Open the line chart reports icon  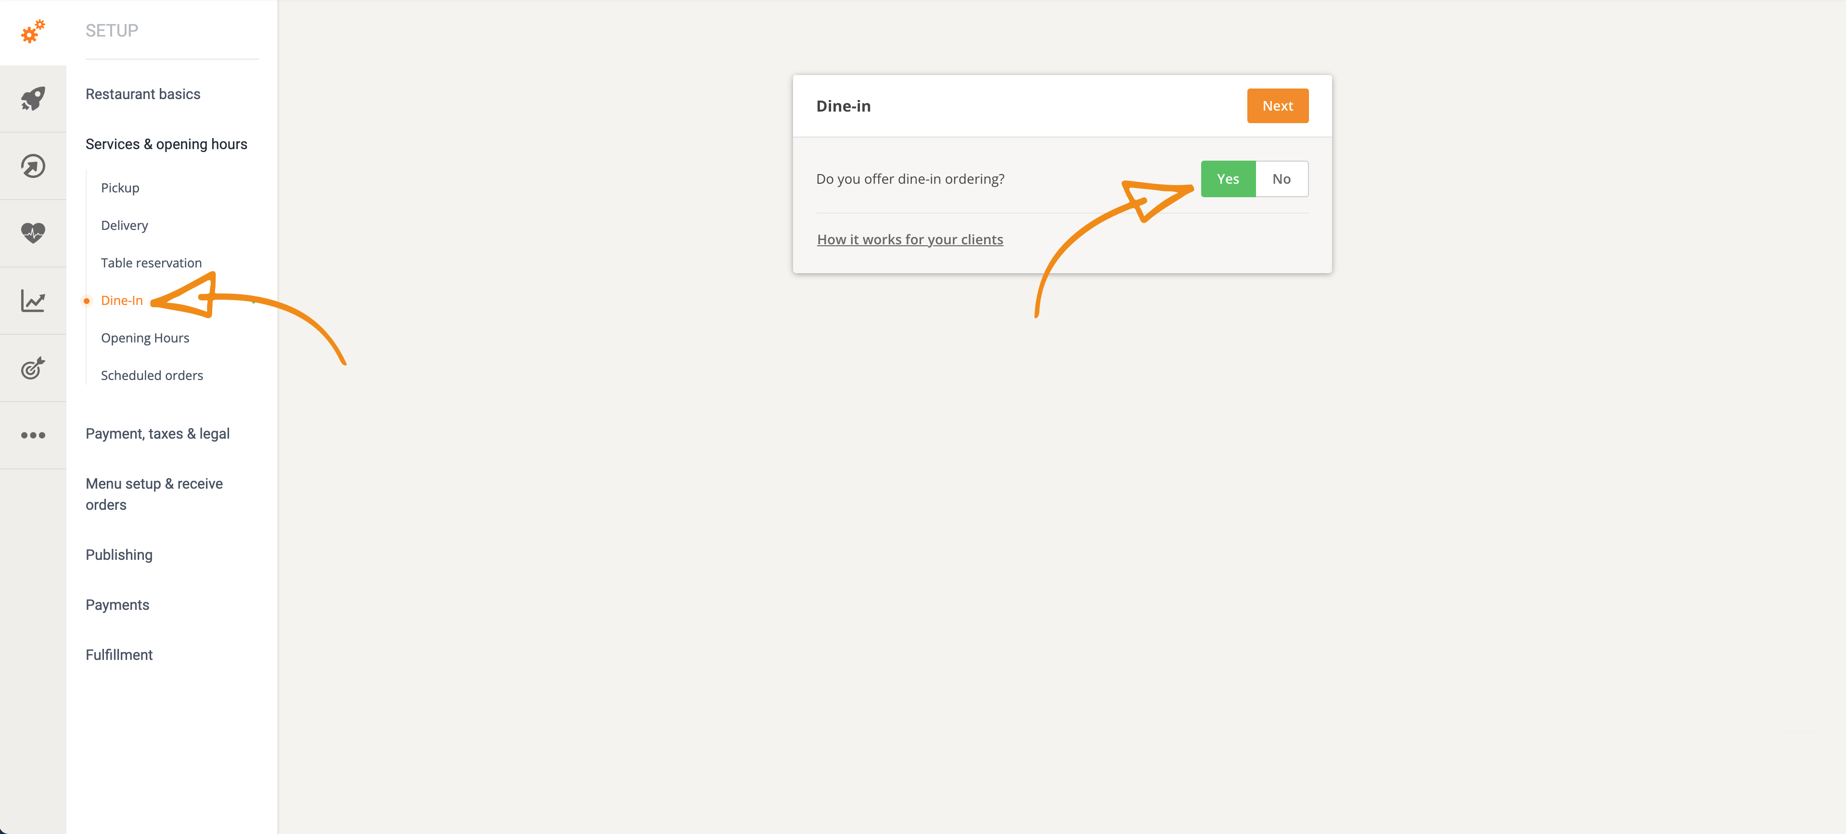33,300
